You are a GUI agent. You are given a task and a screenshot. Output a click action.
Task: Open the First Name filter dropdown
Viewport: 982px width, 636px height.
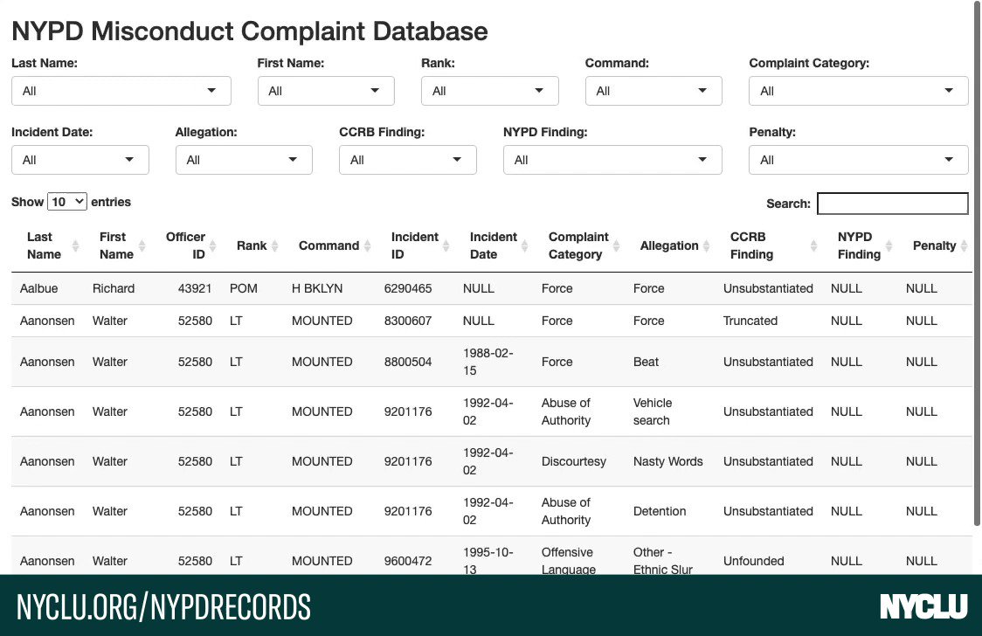click(326, 91)
